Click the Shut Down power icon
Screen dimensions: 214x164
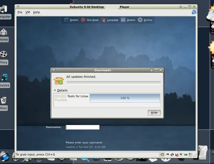(x=83, y=20)
